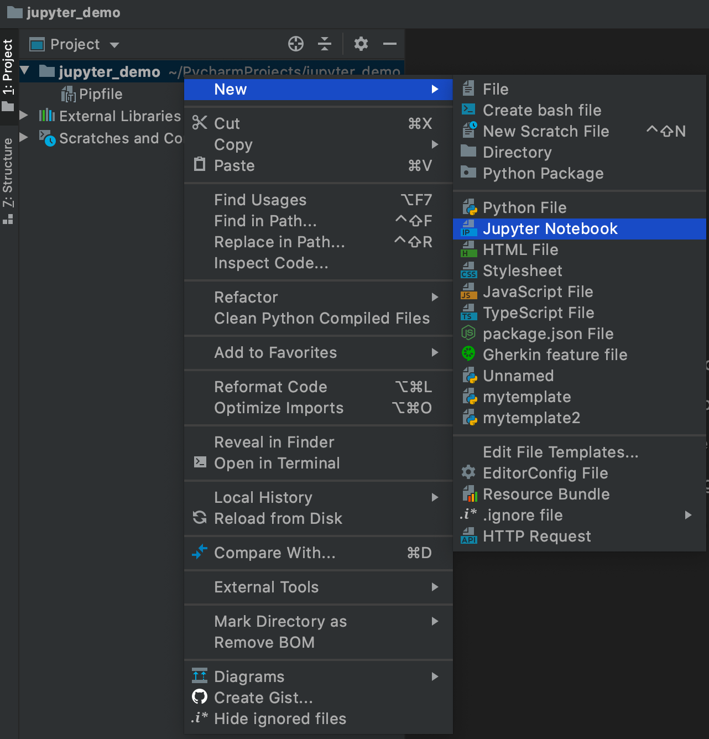The width and height of the screenshot is (709, 739).
Task: Click the CSS icon beside Stylesheet
Action: (x=468, y=270)
